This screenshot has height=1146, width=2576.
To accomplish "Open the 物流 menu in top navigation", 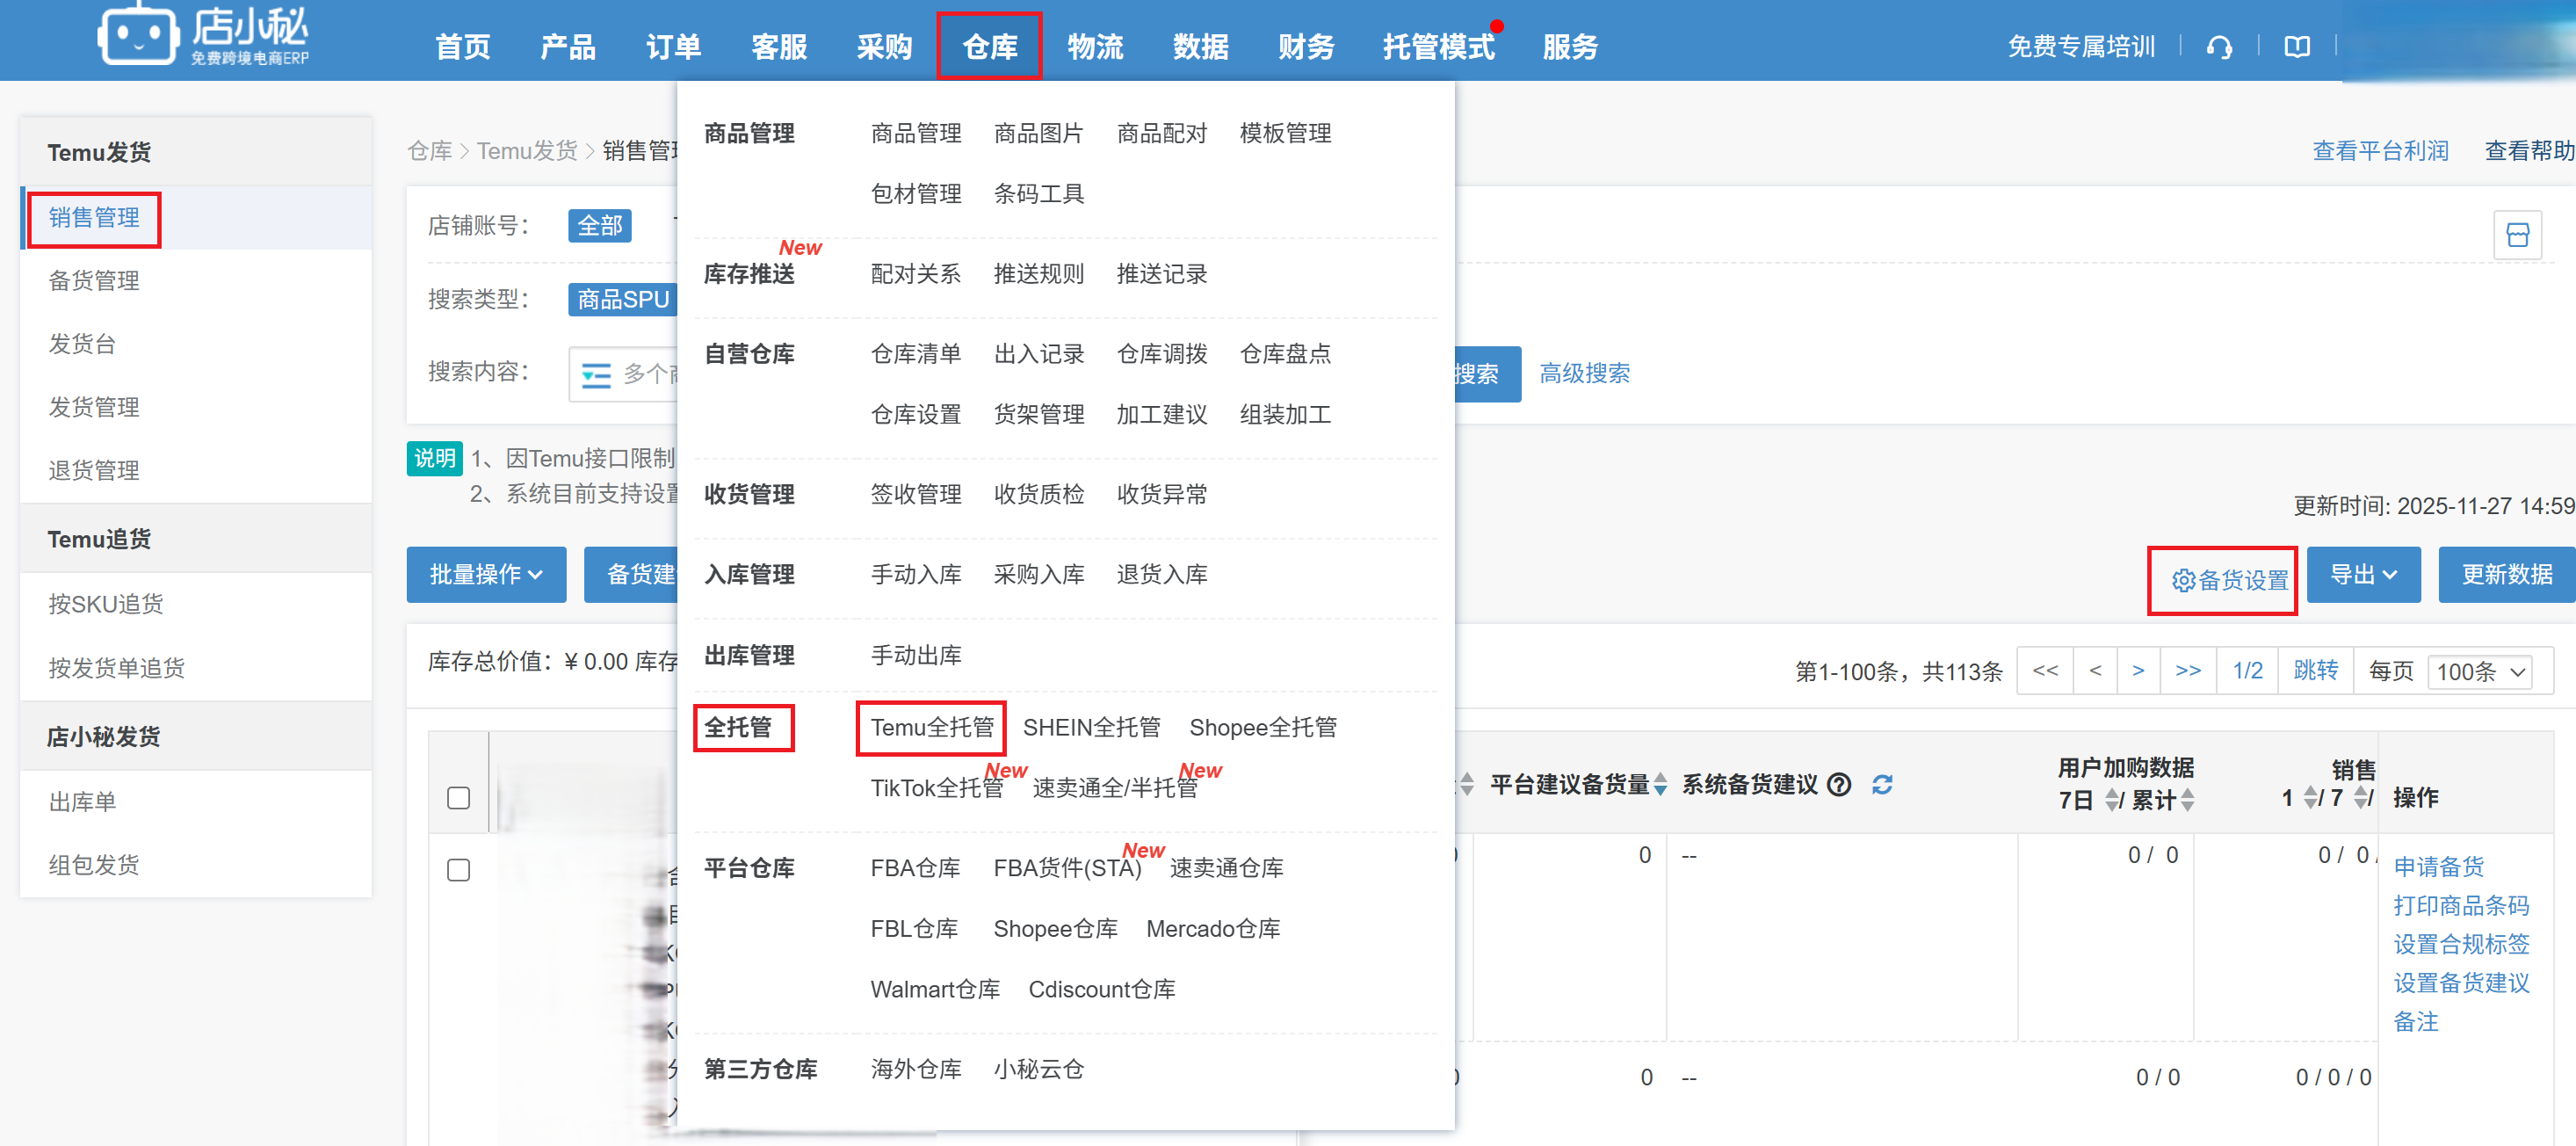I will tap(1096, 46).
